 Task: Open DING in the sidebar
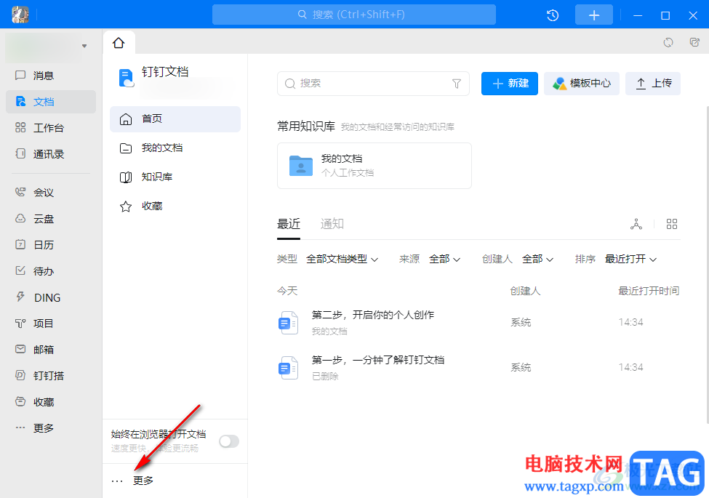pos(51,297)
